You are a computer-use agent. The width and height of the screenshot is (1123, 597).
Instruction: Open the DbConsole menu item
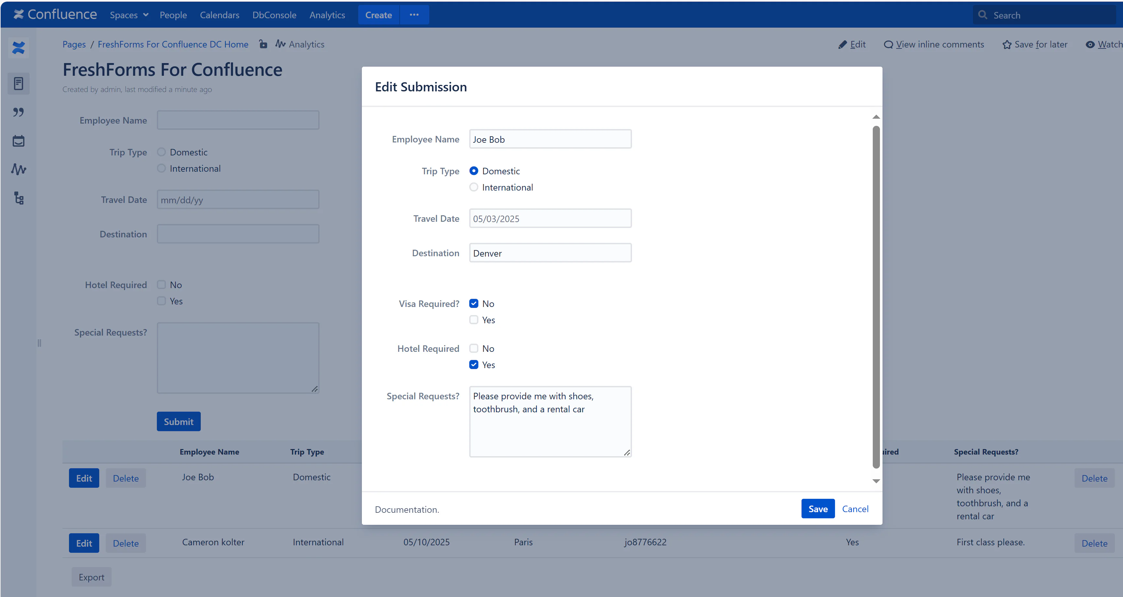click(274, 15)
